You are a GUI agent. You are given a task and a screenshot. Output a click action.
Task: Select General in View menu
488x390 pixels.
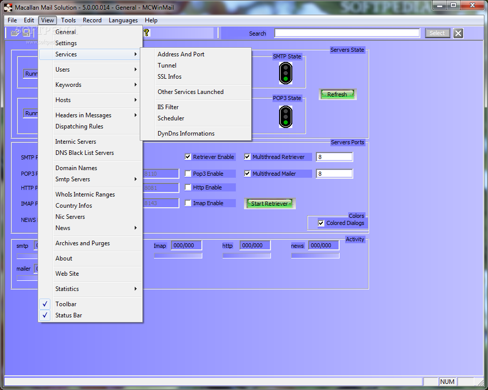90,31
